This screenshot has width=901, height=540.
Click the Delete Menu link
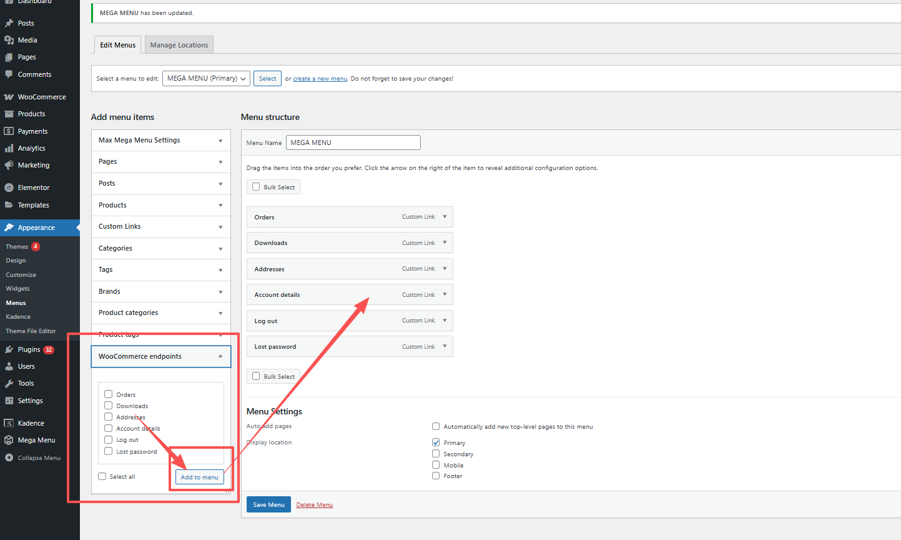[314, 505]
